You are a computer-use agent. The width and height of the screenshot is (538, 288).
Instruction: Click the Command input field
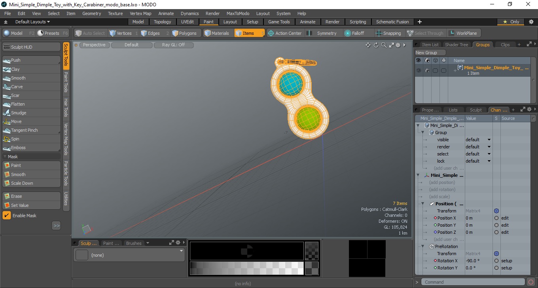point(473,282)
